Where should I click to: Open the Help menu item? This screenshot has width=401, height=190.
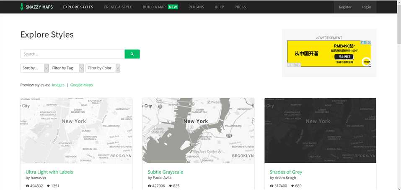(x=219, y=7)
